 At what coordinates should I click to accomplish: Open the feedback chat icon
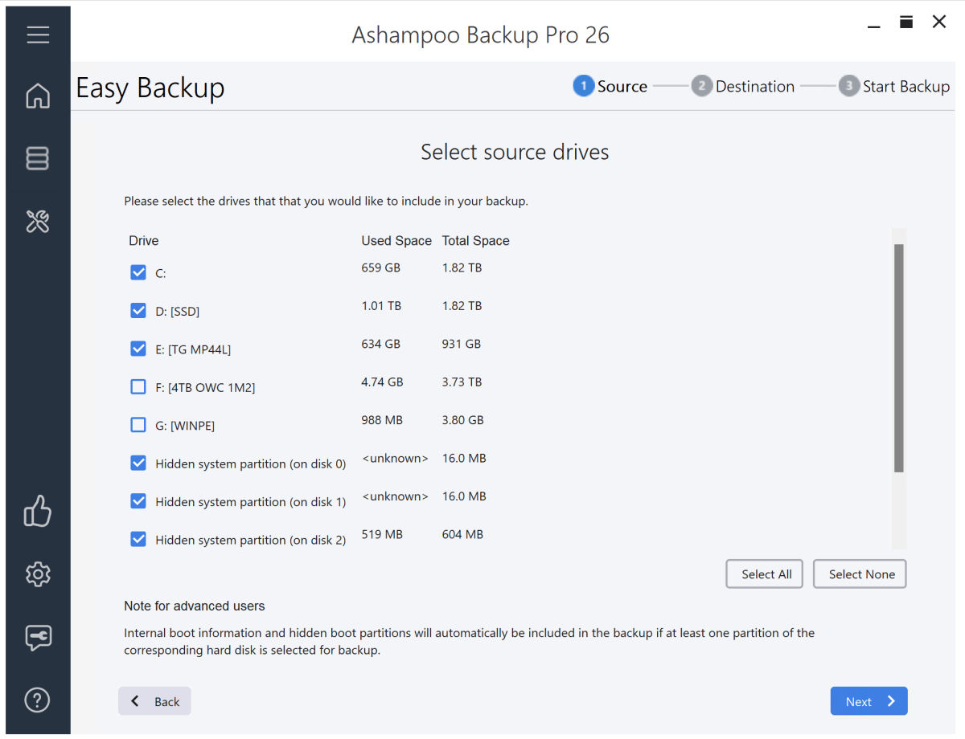pyautogui.click(x=38, y=637)
